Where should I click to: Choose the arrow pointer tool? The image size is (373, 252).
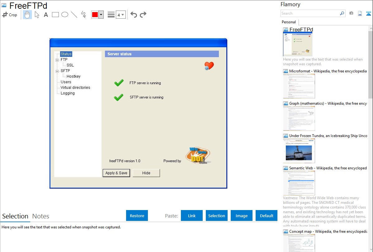point(37,15)
